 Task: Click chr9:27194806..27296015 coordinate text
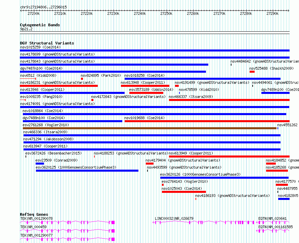(43, 7)
